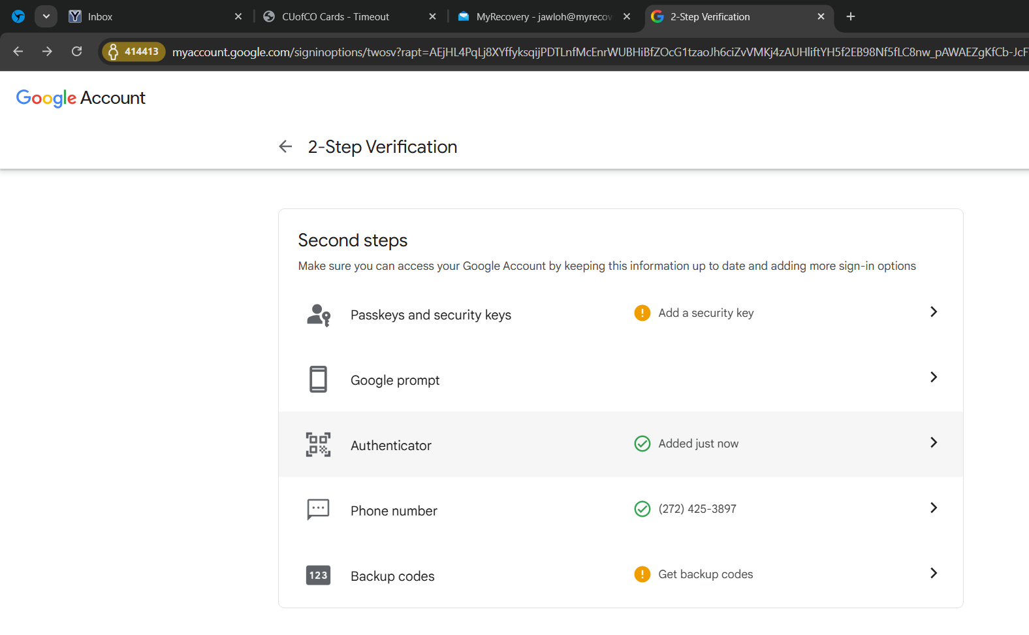The width and height of the screenshot is (1029, 635).
Task: Click Get backup codes
Action: point(705,574)
